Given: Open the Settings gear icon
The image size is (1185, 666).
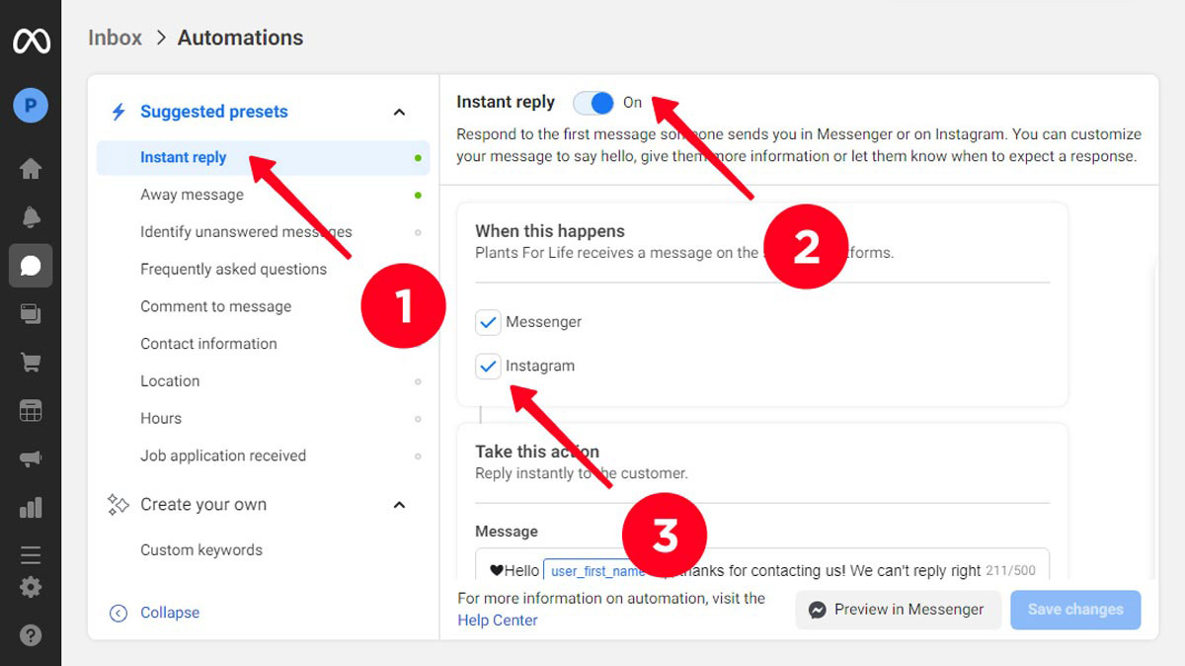Looking at the screenshot, I should point(31,588).
